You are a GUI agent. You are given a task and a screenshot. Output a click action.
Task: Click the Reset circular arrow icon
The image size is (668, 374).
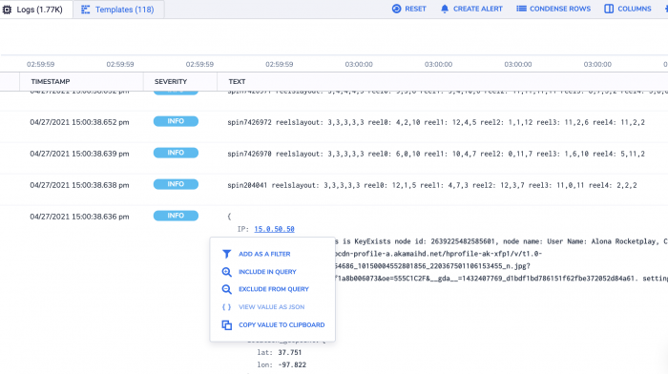point(396,9)
